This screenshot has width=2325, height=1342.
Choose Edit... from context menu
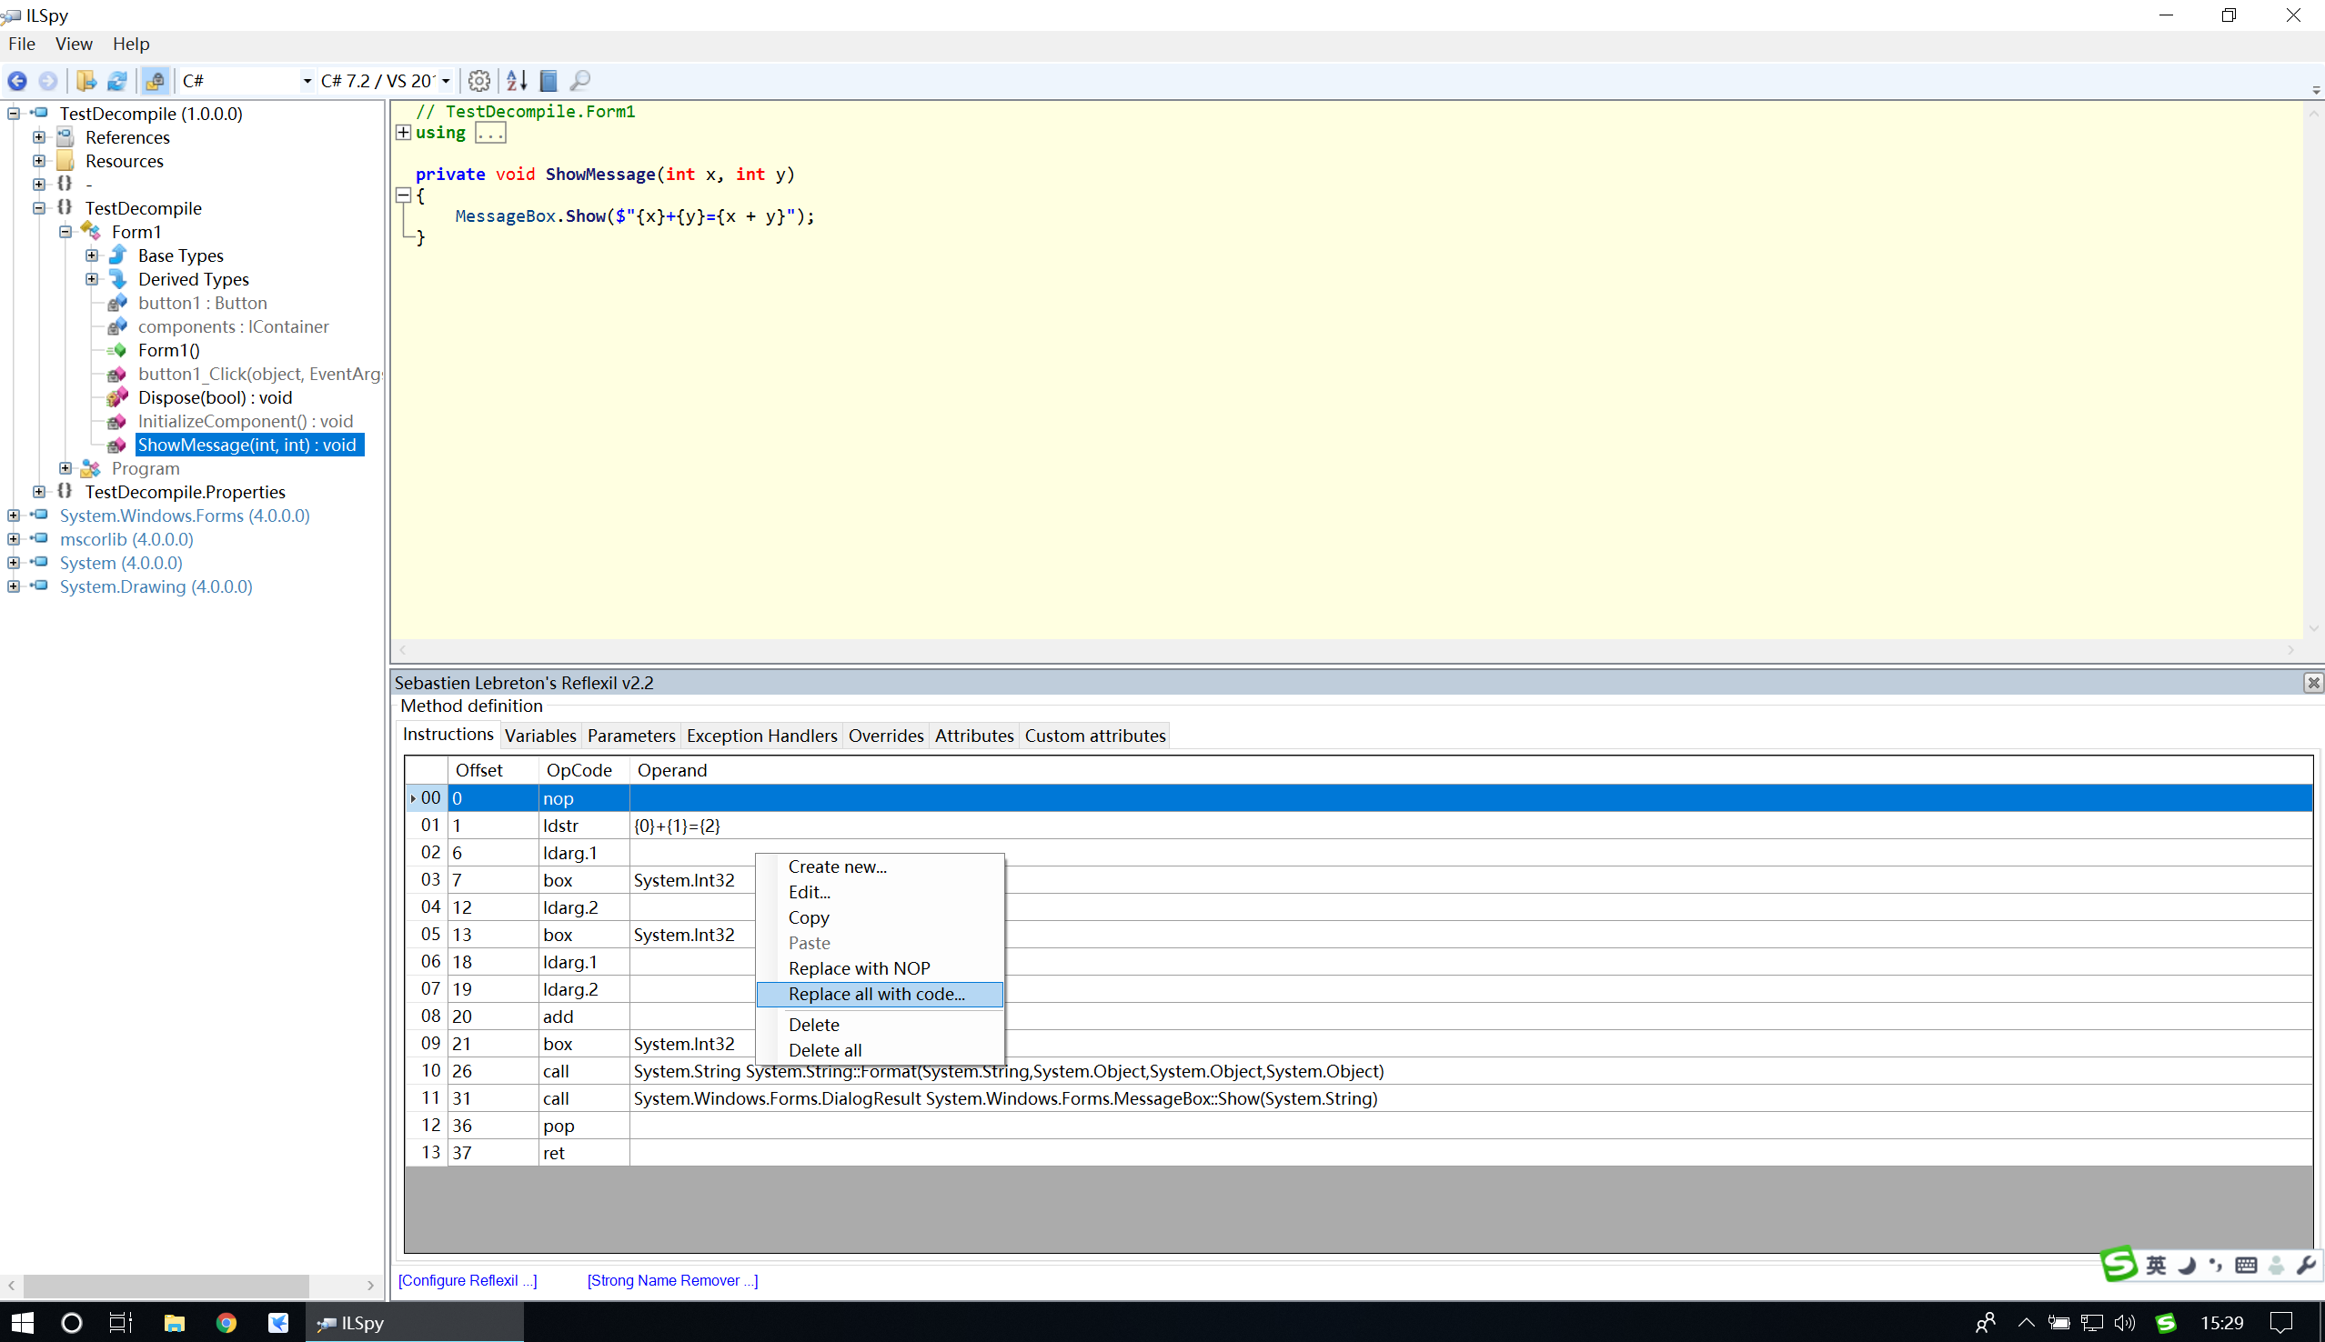click(x=880, y=892)
